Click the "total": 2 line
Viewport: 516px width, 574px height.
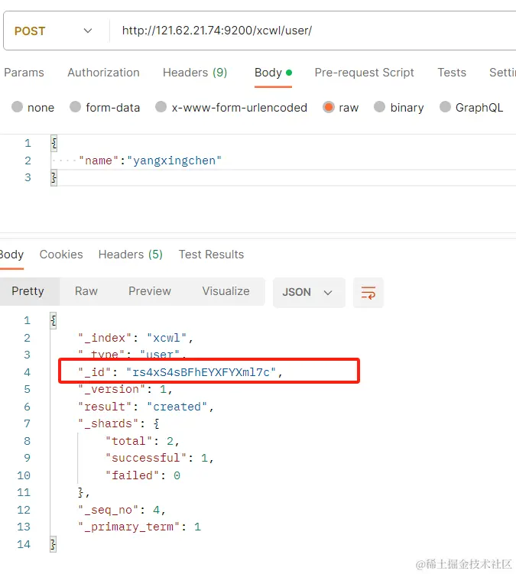click(x=142, y=441)
